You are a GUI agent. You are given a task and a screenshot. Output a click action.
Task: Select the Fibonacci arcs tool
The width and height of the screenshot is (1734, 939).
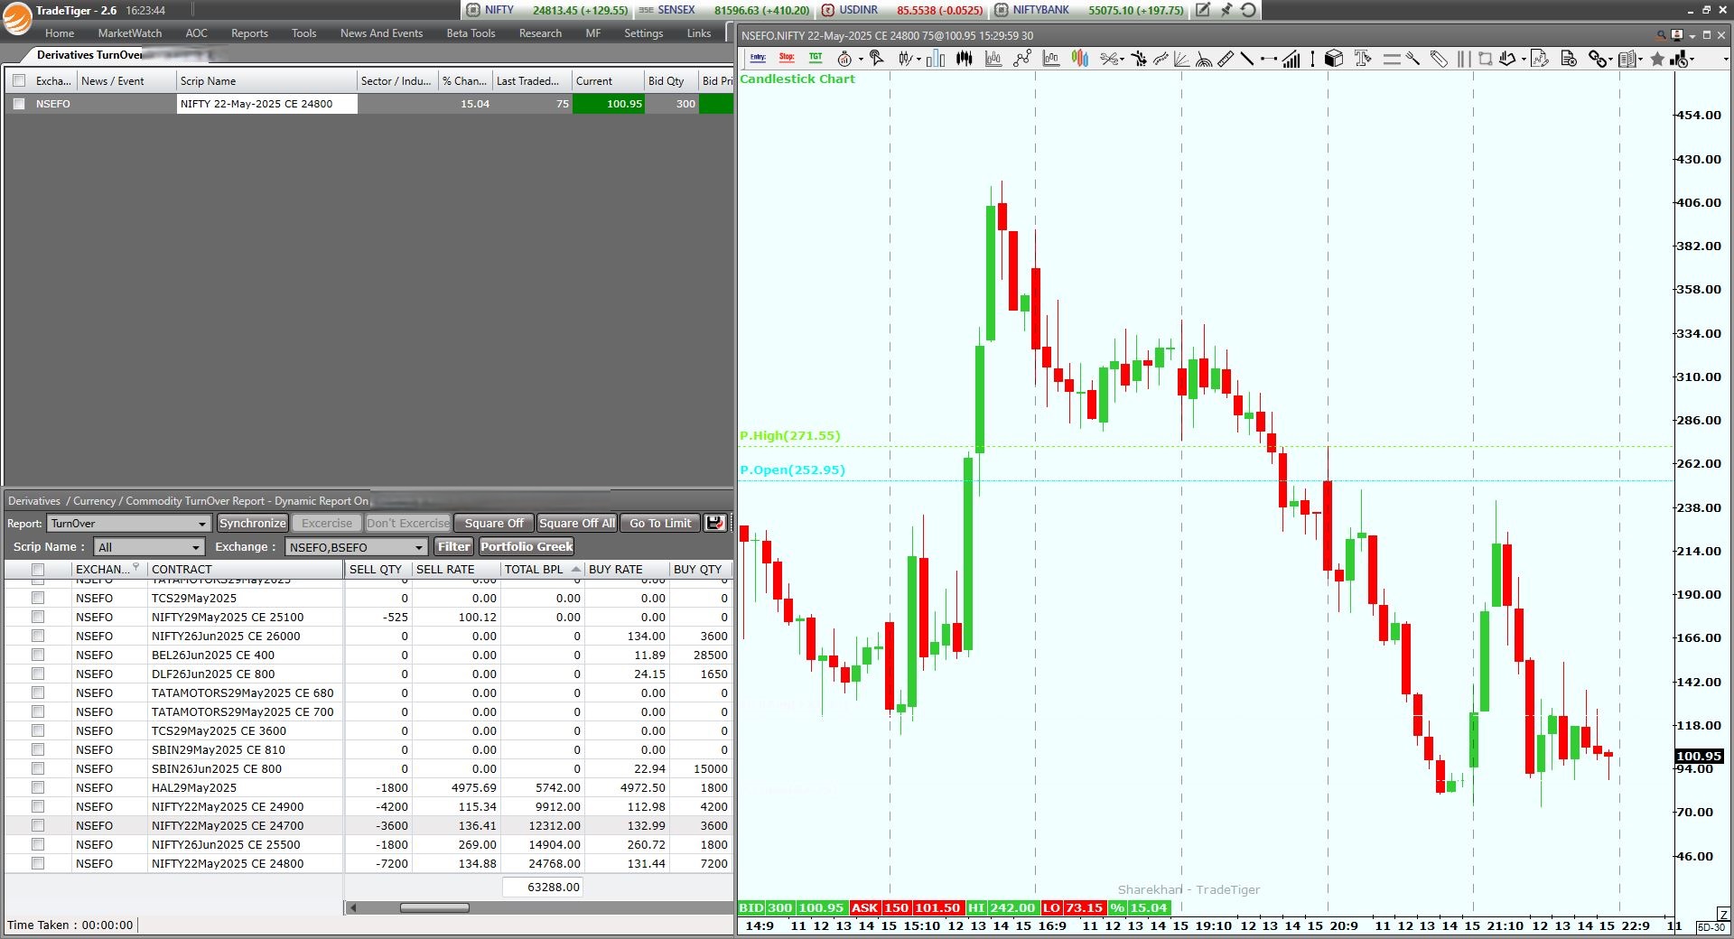[1204, 59]
